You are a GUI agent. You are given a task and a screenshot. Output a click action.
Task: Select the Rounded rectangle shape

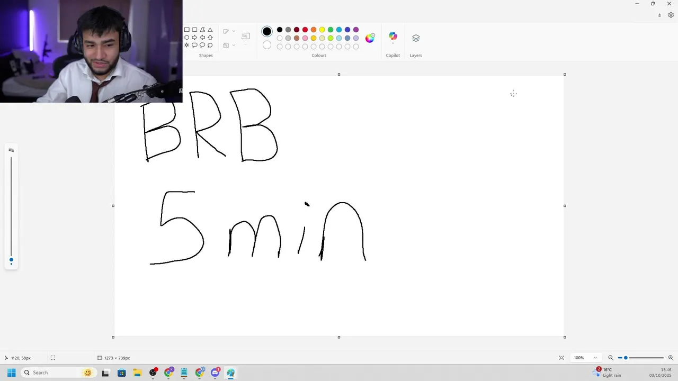(x=194, y=30)
